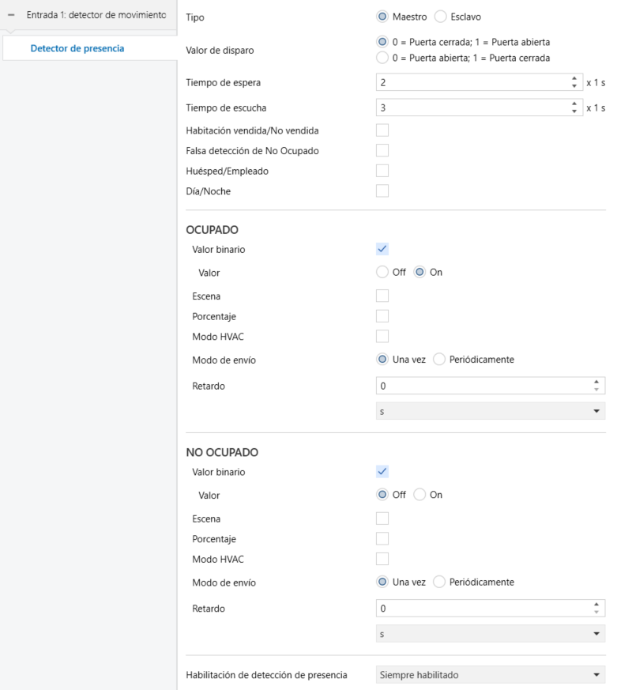Choose 0 = Puerta abierta; 1 = Puerta cerrada
Viewport: 617px width, 690px height.
[x=382, y=58]
